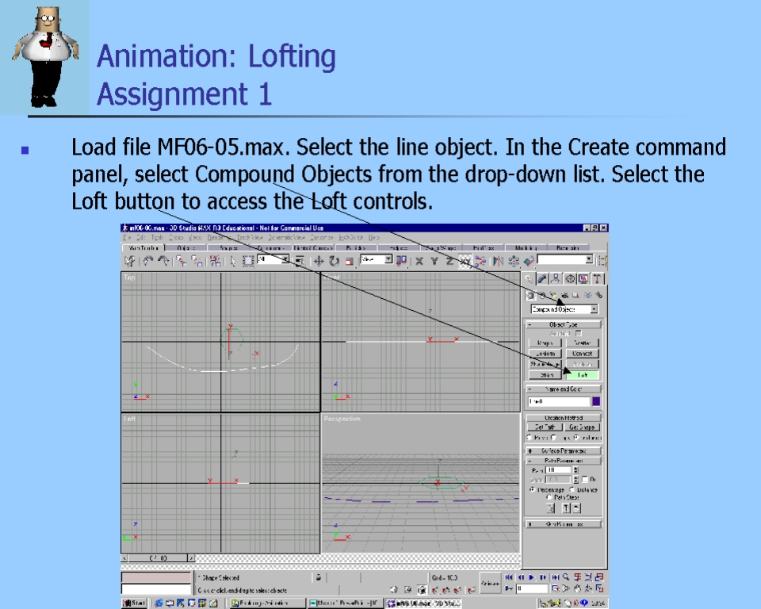Restrict transforms to the X axis
The height and width of the screenshot is (609, 761).
(x=419, y=260)
